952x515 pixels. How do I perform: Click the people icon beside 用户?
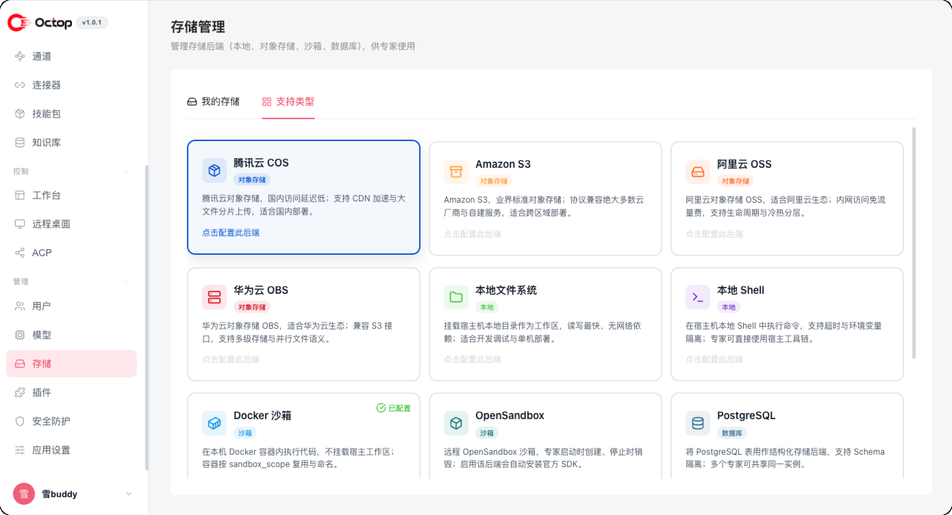point(20,306)
